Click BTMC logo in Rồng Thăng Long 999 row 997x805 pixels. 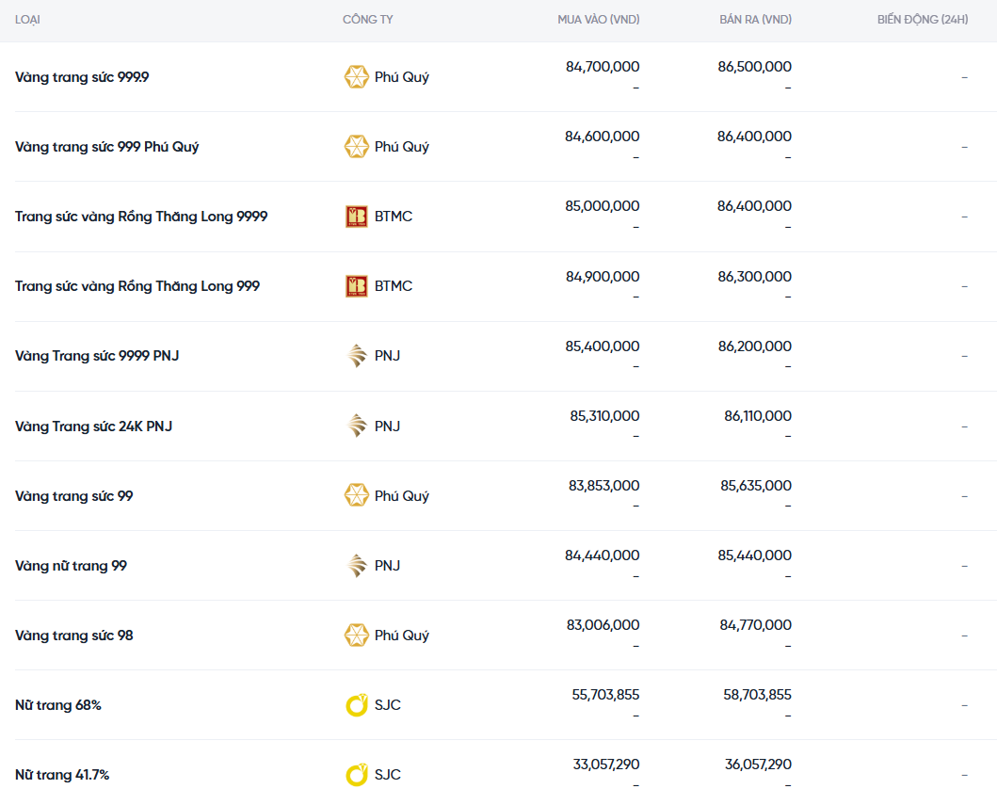[356, 286]
